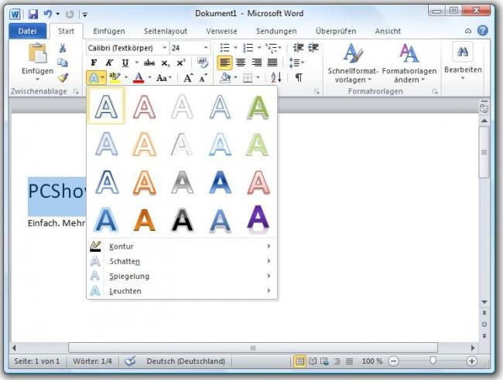503x380 pixels.
Task: Switch to the Verweise tab
Action: click(221, 31)
